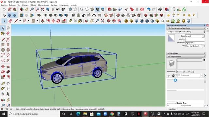Toggle the lock icon beside Componente header
The height and width of the screenshot is (117, 209).
click(204, 32)
